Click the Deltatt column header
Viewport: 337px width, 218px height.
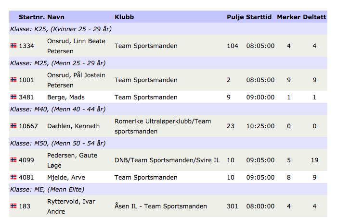[x=314, y=17]
